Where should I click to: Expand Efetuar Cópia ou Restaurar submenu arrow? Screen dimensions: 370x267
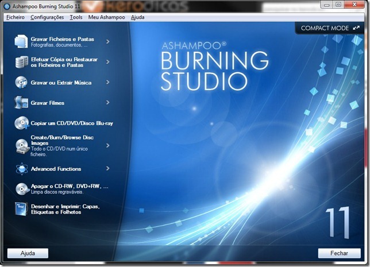tap(107, 62)
